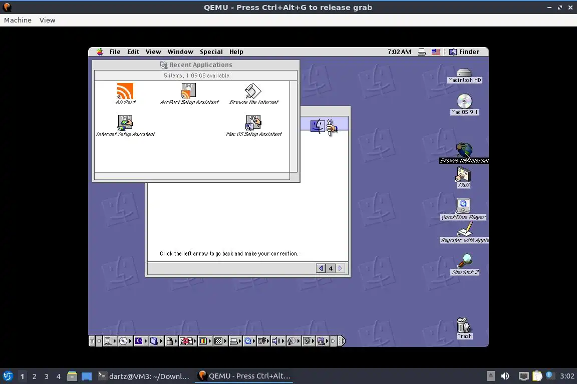Click the sound source microphone module

pos(291,341)
